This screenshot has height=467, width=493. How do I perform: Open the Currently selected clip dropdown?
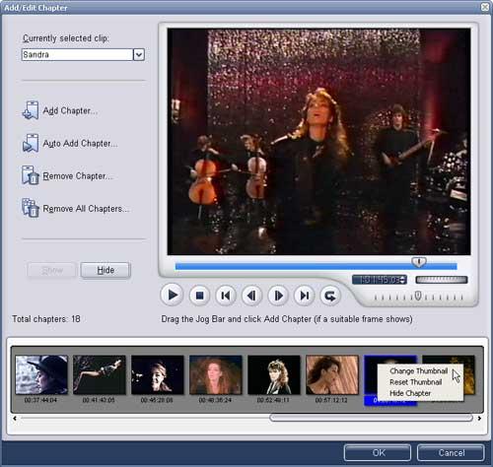click(x=139, y=54)
